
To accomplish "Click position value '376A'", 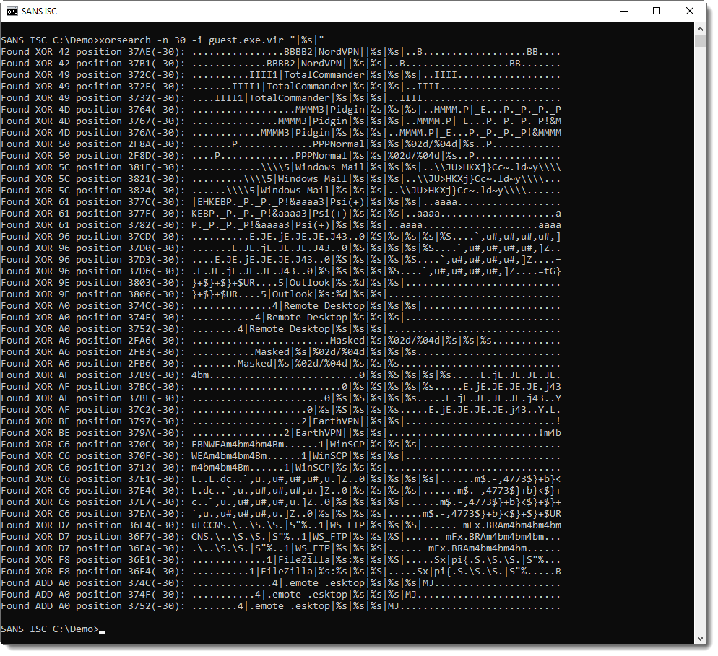I will (139, 133).
